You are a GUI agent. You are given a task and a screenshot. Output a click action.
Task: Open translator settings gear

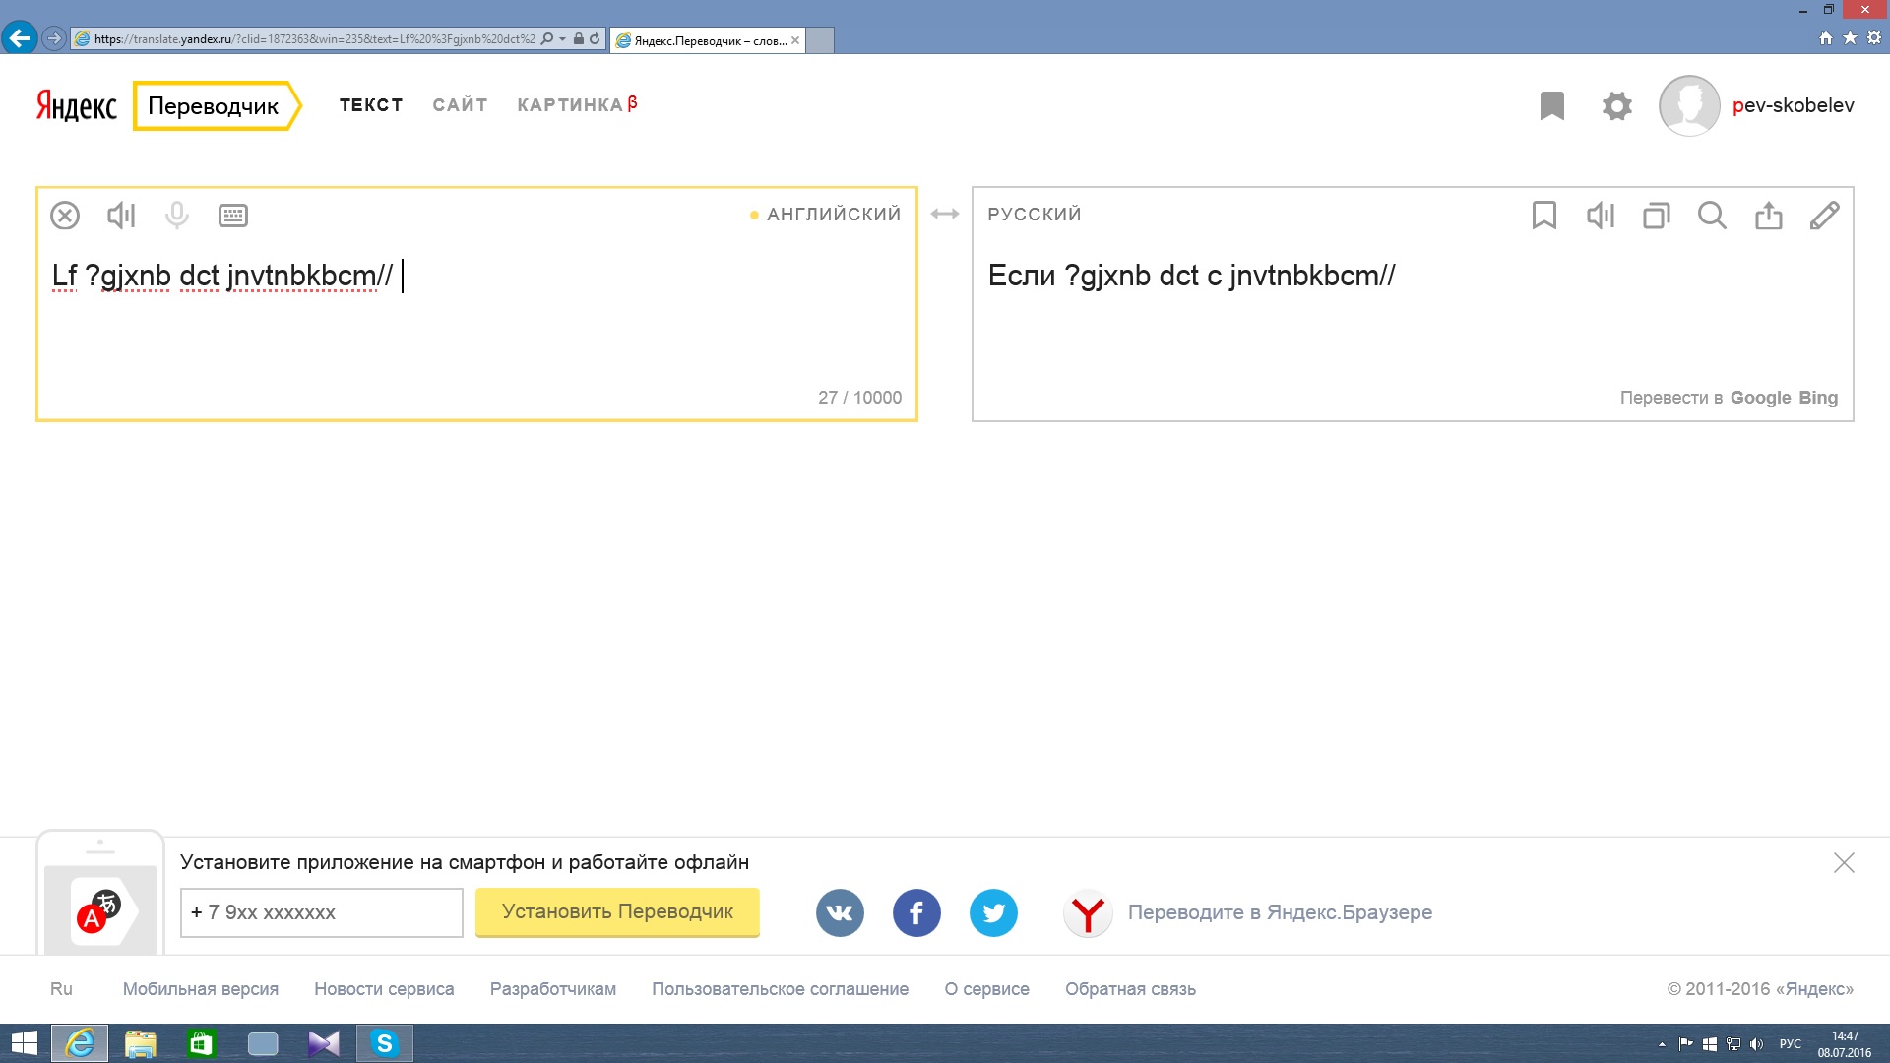point(1617,105)
